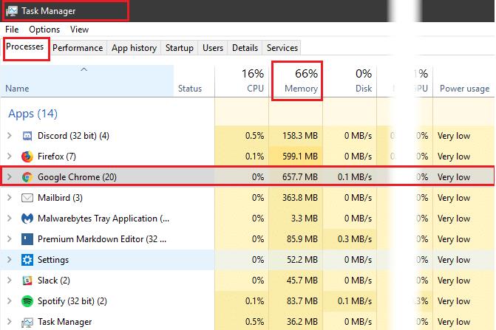Expand the Mailbird process group
Viewport: 496px width, 330px height.
[10, 198]
